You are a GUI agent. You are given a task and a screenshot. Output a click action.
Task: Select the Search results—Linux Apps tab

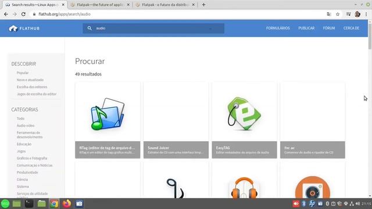click(x=35, y=5)
